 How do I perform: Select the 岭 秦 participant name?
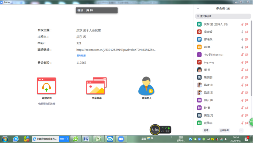tap(207, 108)
